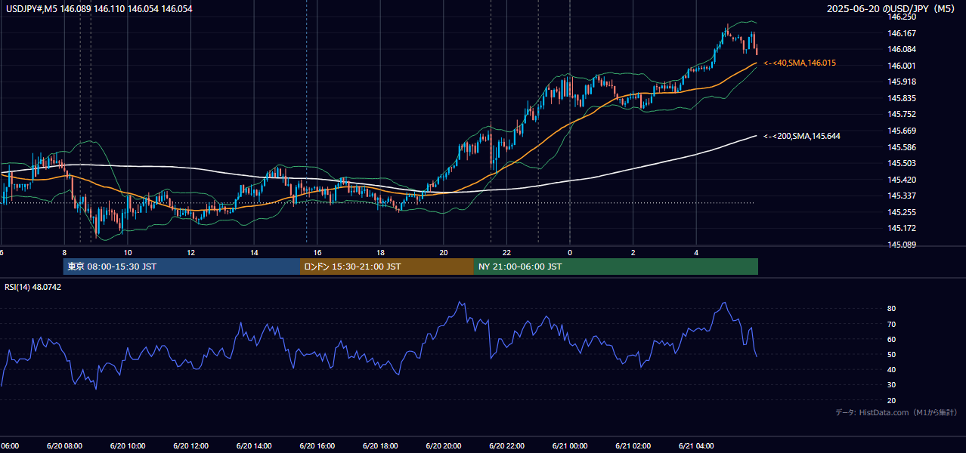
Task: Click the ロンドン 15:30-21:00 JST session bar
Action: point(387,267)
